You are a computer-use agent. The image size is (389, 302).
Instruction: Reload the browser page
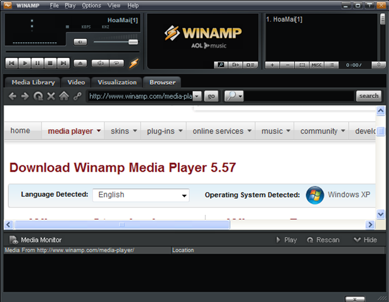pos(38,96)
